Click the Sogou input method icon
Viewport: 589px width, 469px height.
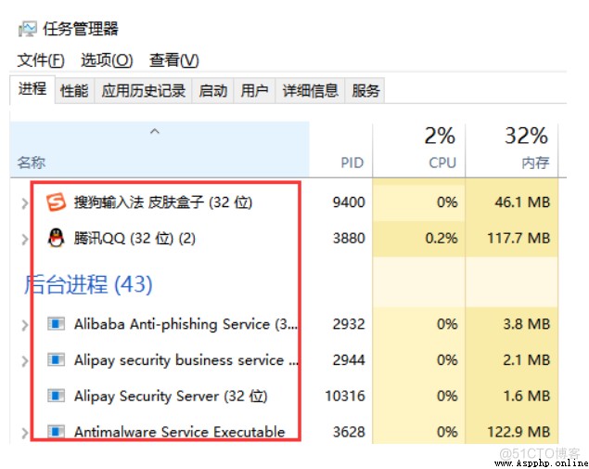pyautogui.click(x=56, y=202)
